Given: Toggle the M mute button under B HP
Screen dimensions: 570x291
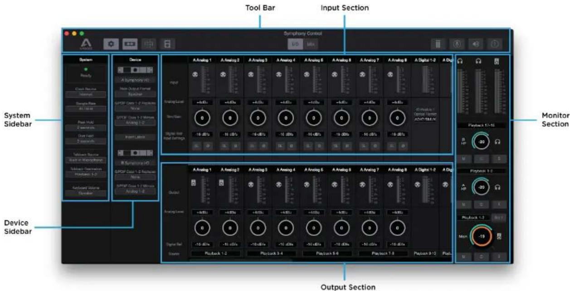Looking at the screenshot, I should (x=464, y=158).
